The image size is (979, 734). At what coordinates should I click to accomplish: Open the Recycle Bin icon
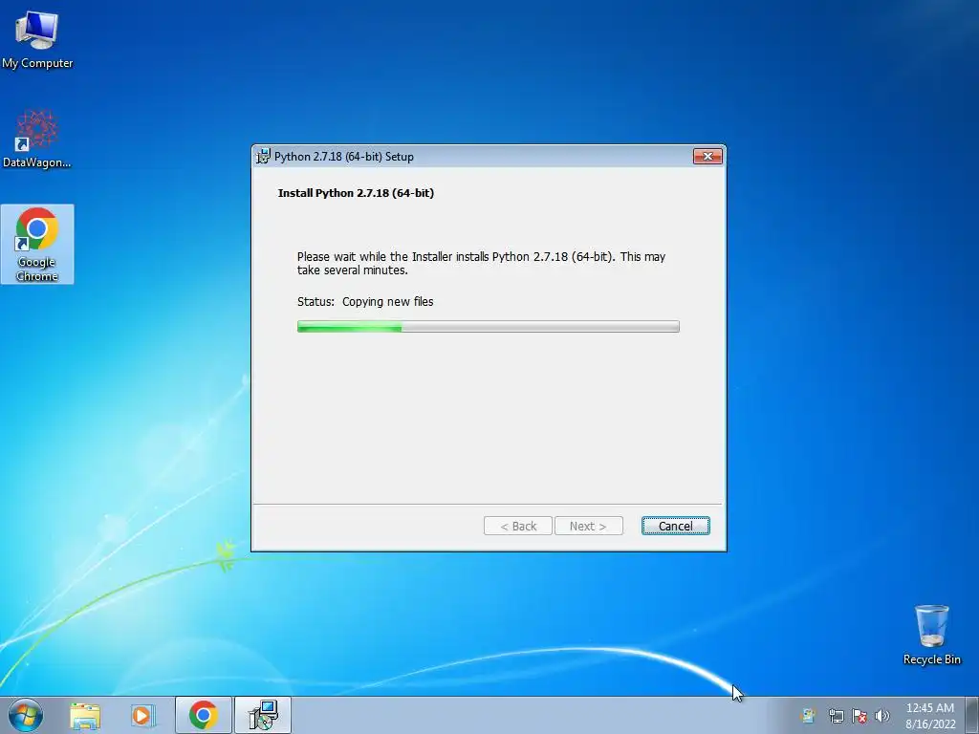(x=931, y=635)
